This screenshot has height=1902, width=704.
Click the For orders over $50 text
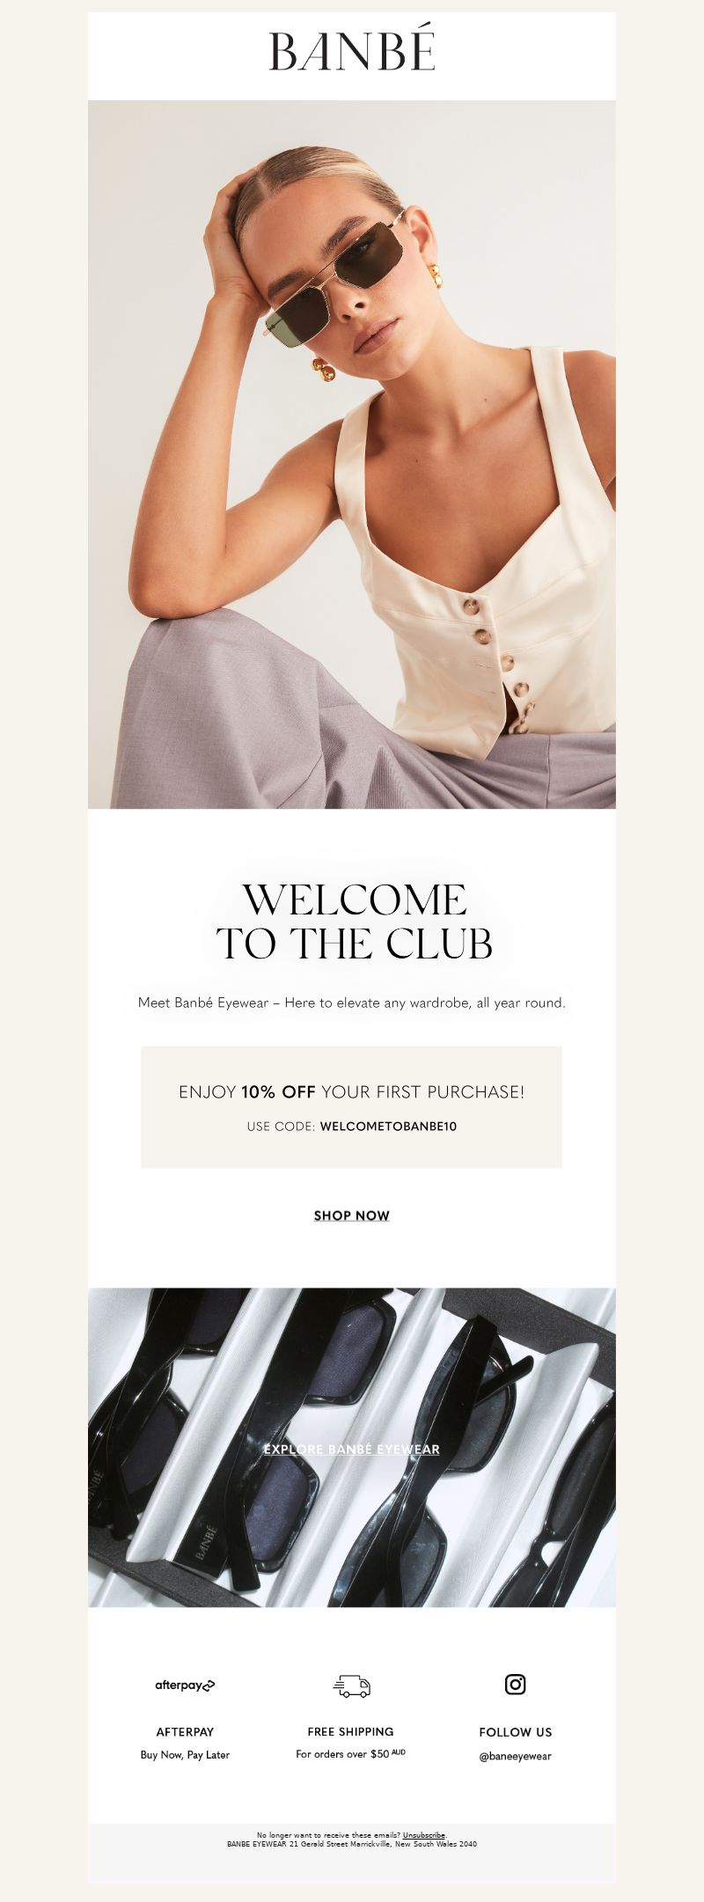tap(351, 1753)
